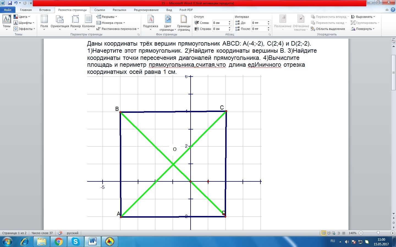
Task: Click the Save icon in quick access toolbar
Action: click(x=10, y=3)
